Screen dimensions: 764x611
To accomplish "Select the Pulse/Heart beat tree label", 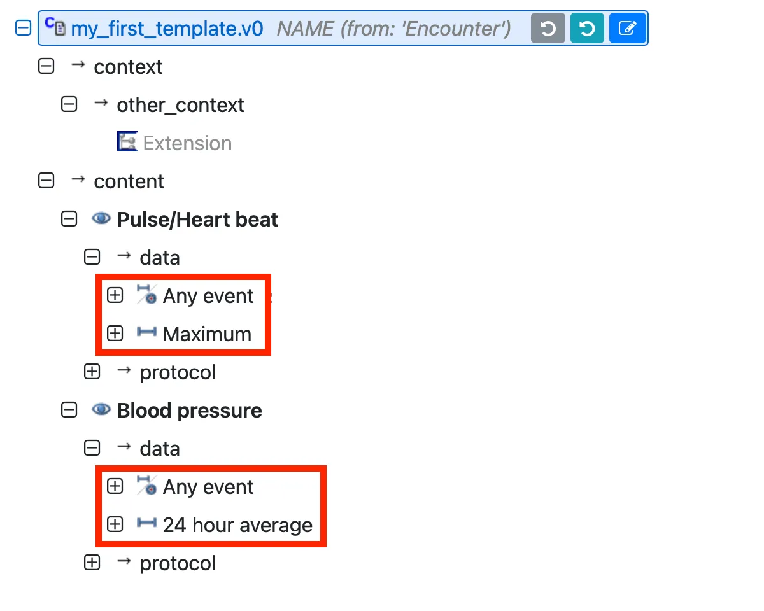I will pos(197,220).
